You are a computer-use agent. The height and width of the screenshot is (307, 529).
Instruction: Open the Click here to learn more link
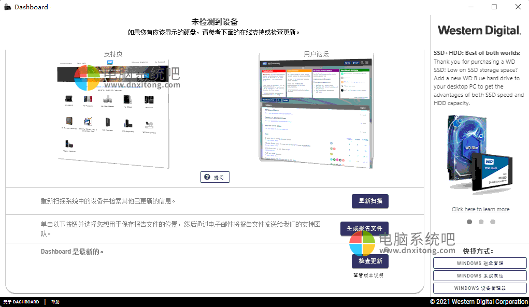click(480, 209)
